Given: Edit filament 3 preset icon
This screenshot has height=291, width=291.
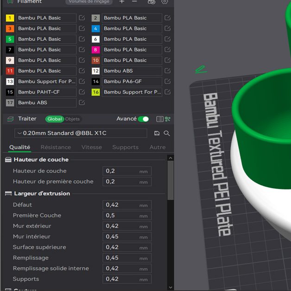Looking at the screenshot, I should (82, 28).
